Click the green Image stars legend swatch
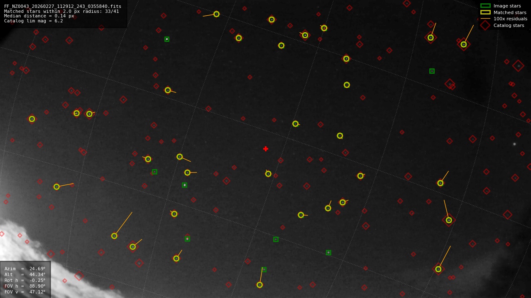The width and height of the screenshot is (531, 298). [x=485, y=6]
